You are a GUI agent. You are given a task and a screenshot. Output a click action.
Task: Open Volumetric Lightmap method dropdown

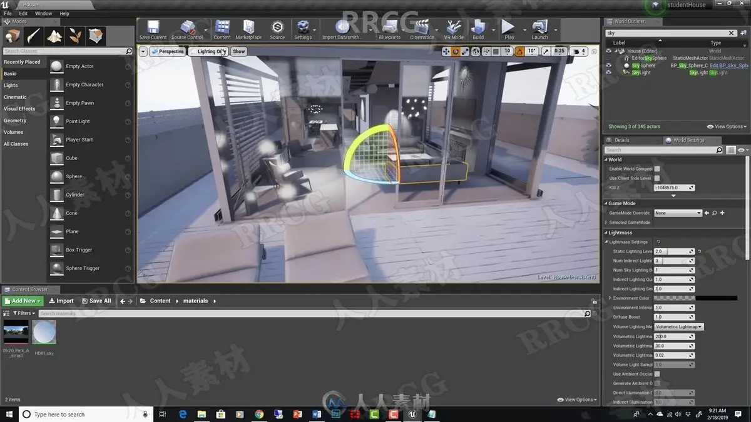point(679,327)
